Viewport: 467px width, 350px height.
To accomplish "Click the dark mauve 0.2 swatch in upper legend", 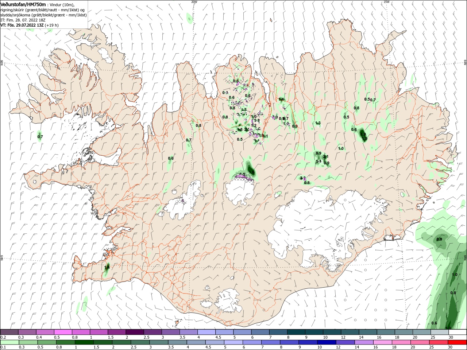I will click(9, 332).
